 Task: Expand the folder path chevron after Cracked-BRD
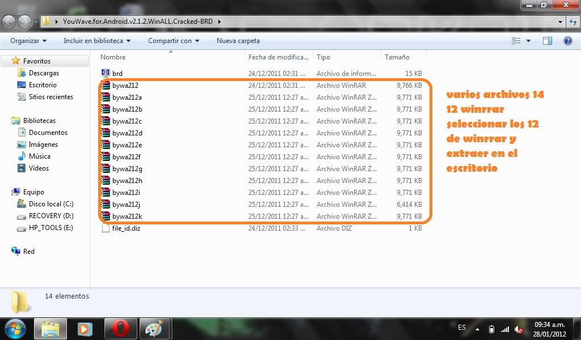[220, 22]
